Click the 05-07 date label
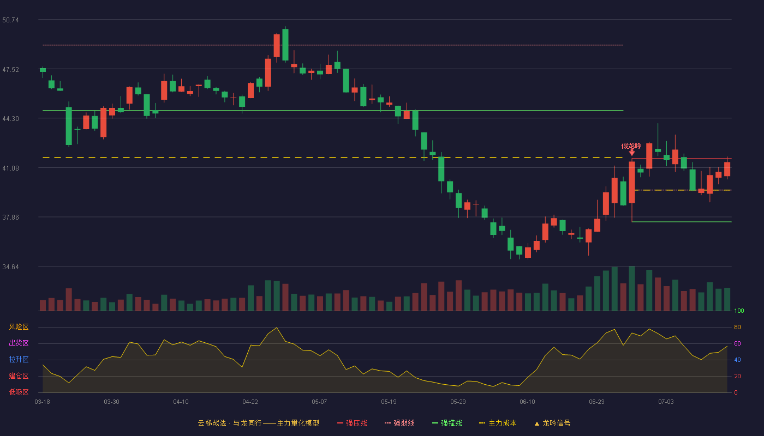 coord(319,402)
